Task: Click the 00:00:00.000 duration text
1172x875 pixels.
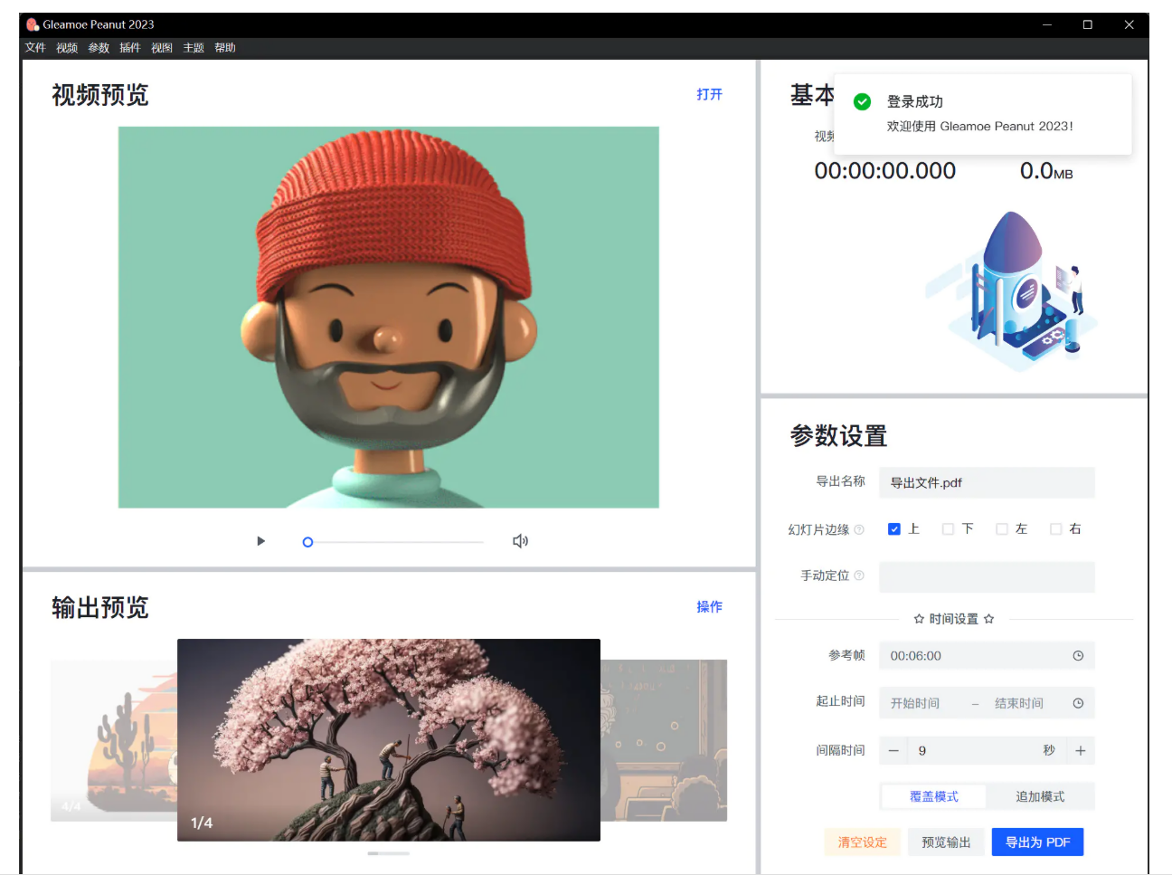Action: (884, 171)
